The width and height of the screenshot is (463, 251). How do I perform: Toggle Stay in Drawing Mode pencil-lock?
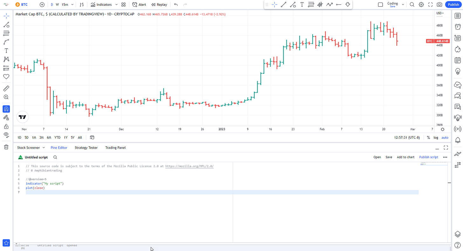[6, 118]
